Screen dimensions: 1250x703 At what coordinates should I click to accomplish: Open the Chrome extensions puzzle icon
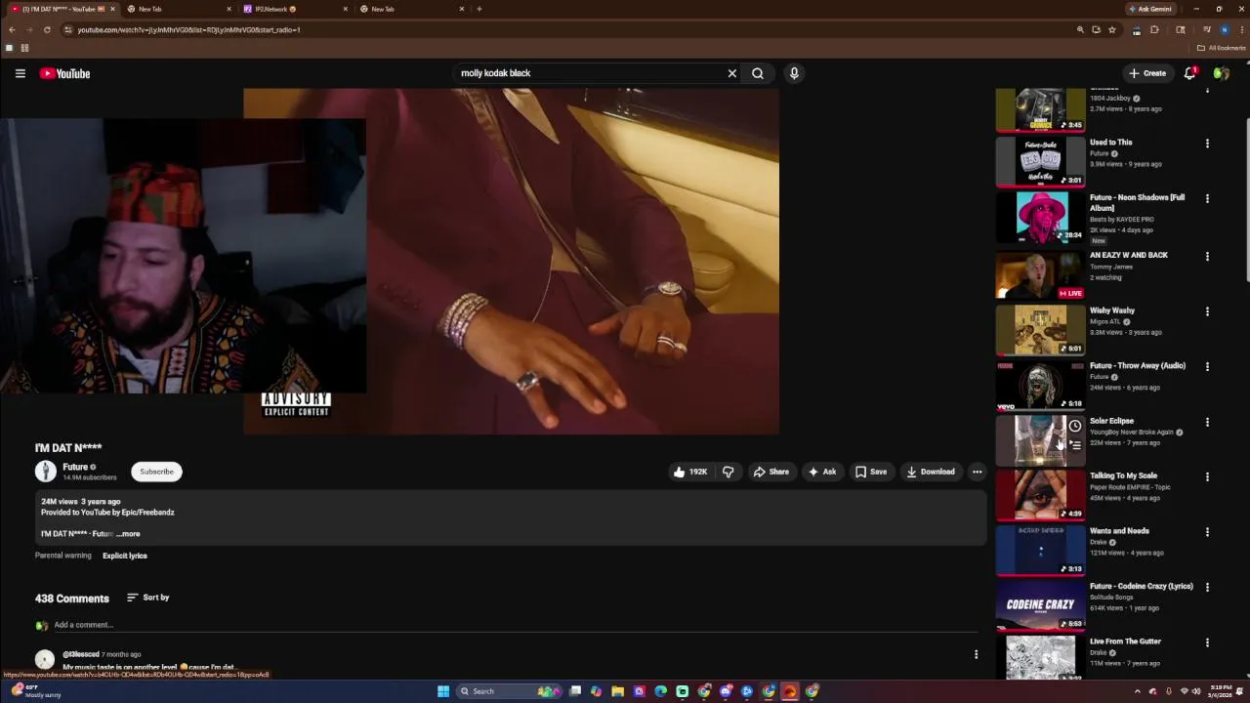(1154, 29)
